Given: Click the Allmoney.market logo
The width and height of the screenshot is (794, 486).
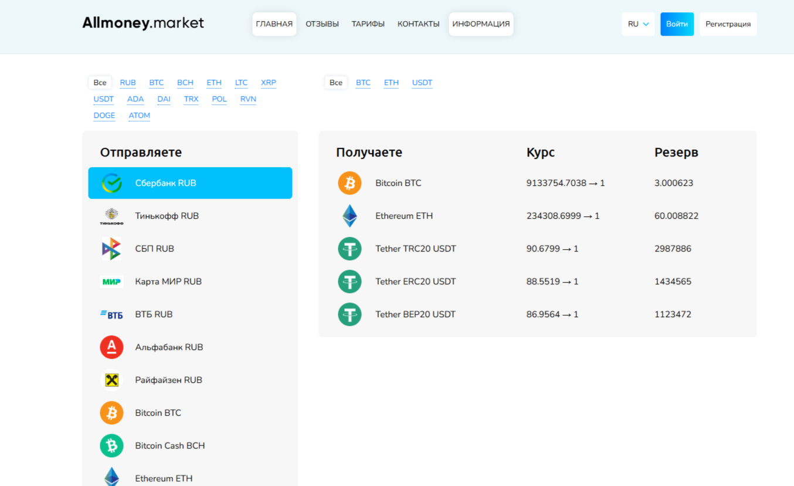Looking at the screenshot, I should coord(143,23).
